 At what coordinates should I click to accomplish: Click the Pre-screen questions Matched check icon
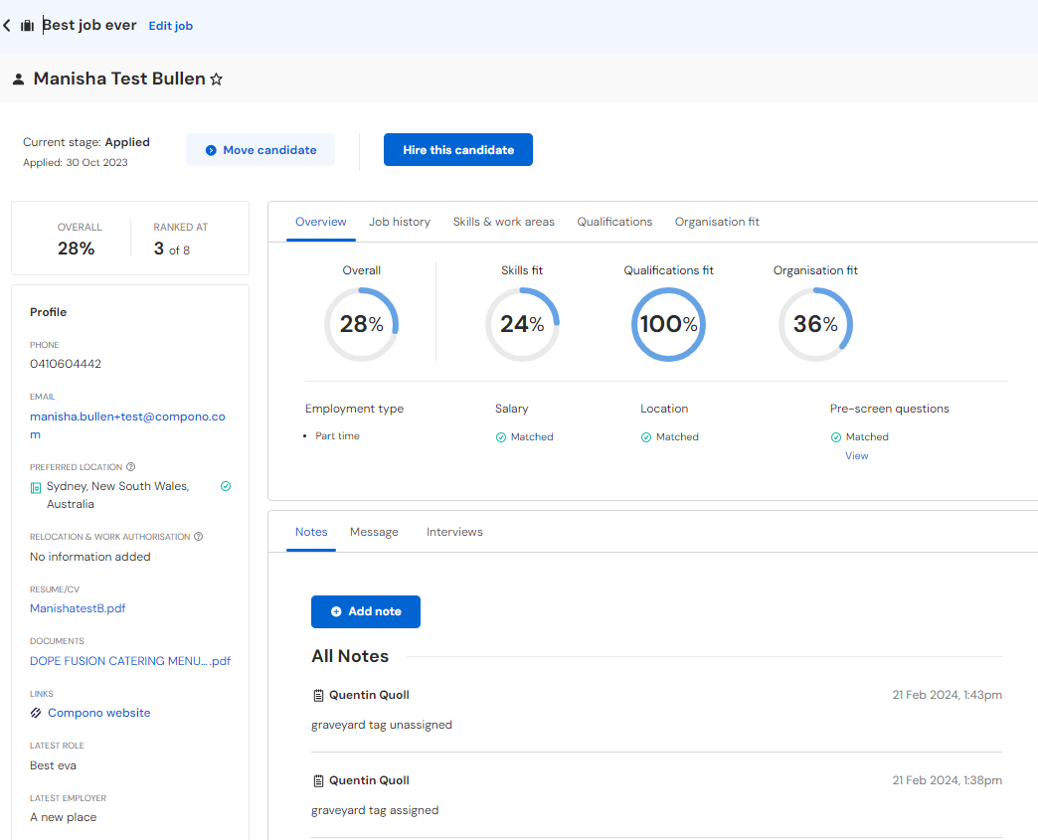click(x=836, y=437)
